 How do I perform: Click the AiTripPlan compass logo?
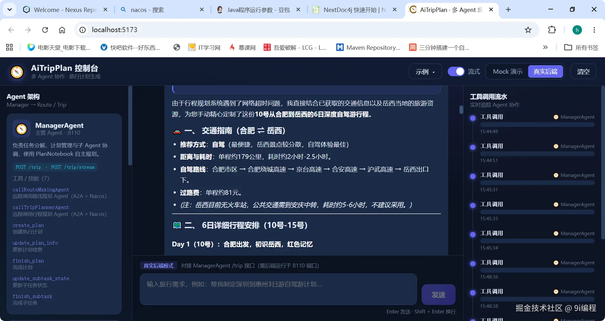pos(17,72)
